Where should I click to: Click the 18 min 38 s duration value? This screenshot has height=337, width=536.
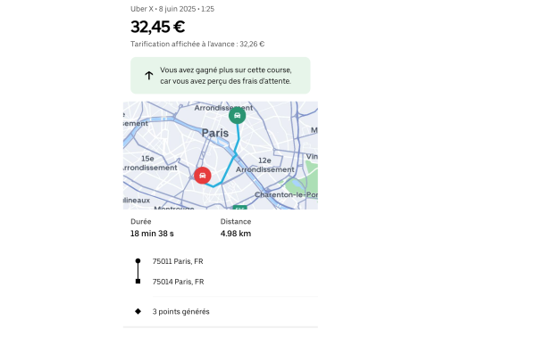tap(152, 234)
